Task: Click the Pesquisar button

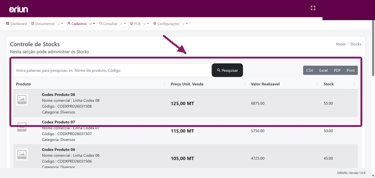Action: [x=227, y=70]
